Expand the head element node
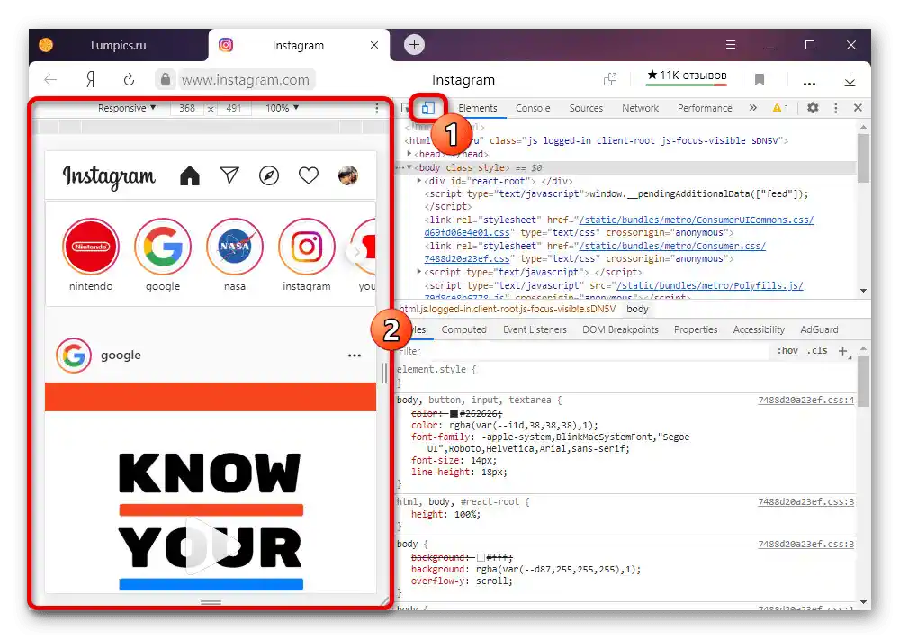This screenshot has height=639, width=900. 409,154
